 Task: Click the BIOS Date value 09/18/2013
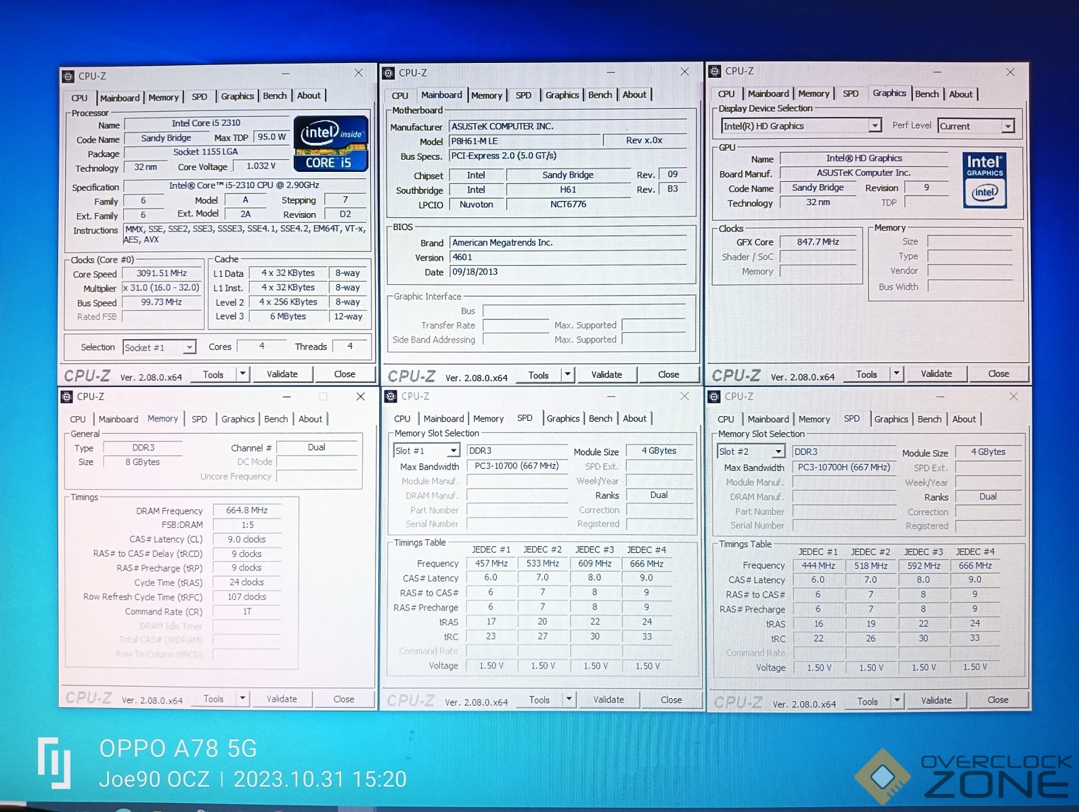pyautogui.click(x=569, y=272)
